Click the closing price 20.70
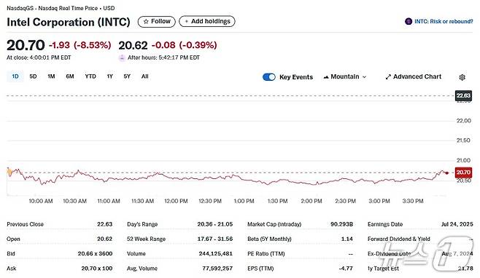 point(26,45)
